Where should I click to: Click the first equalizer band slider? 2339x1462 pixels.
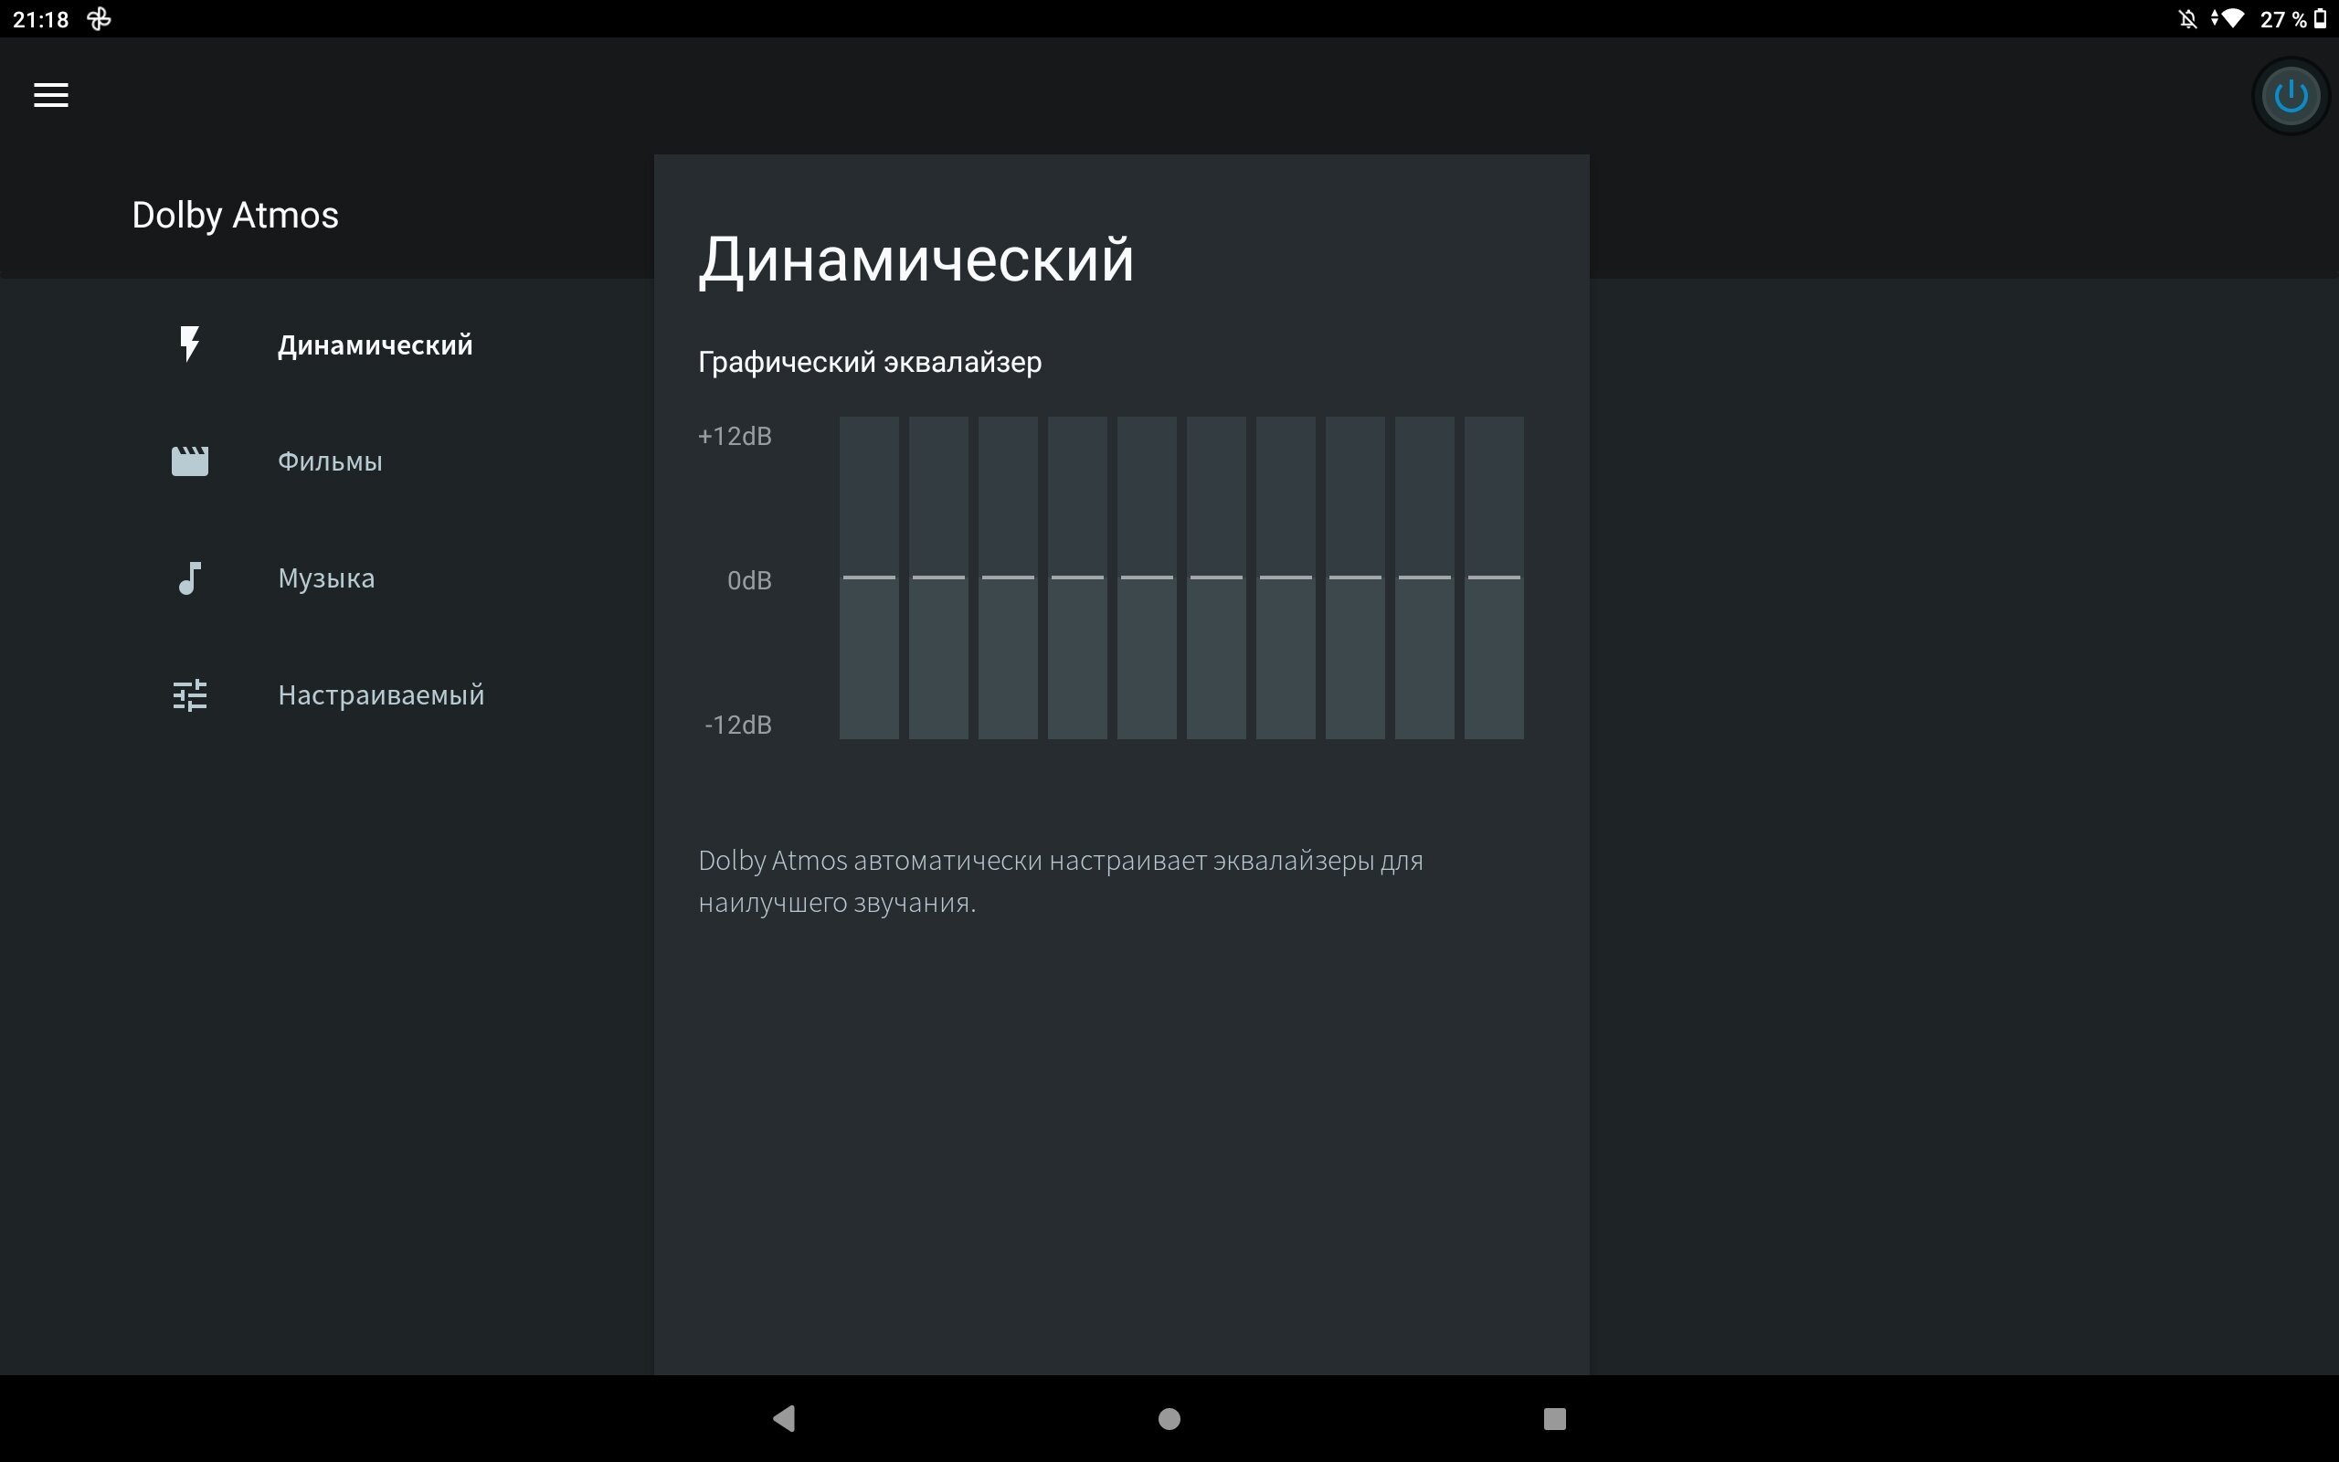point(869,578)
